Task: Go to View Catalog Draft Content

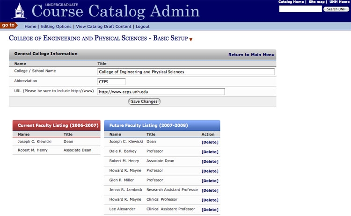Action: tap(103, 26)
